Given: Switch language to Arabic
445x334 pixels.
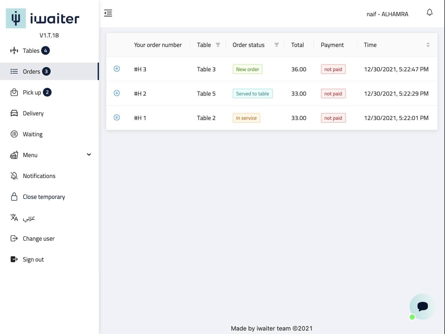Looking at the screenshot, I should click(x=29, y=218).
